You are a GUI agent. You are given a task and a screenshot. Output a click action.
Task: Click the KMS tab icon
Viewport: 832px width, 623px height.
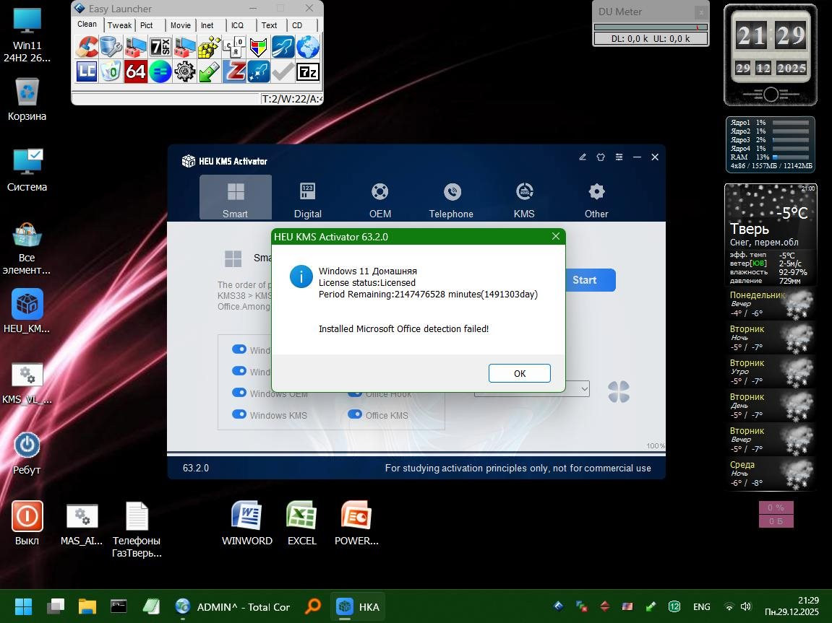click(x=524, y=192)
